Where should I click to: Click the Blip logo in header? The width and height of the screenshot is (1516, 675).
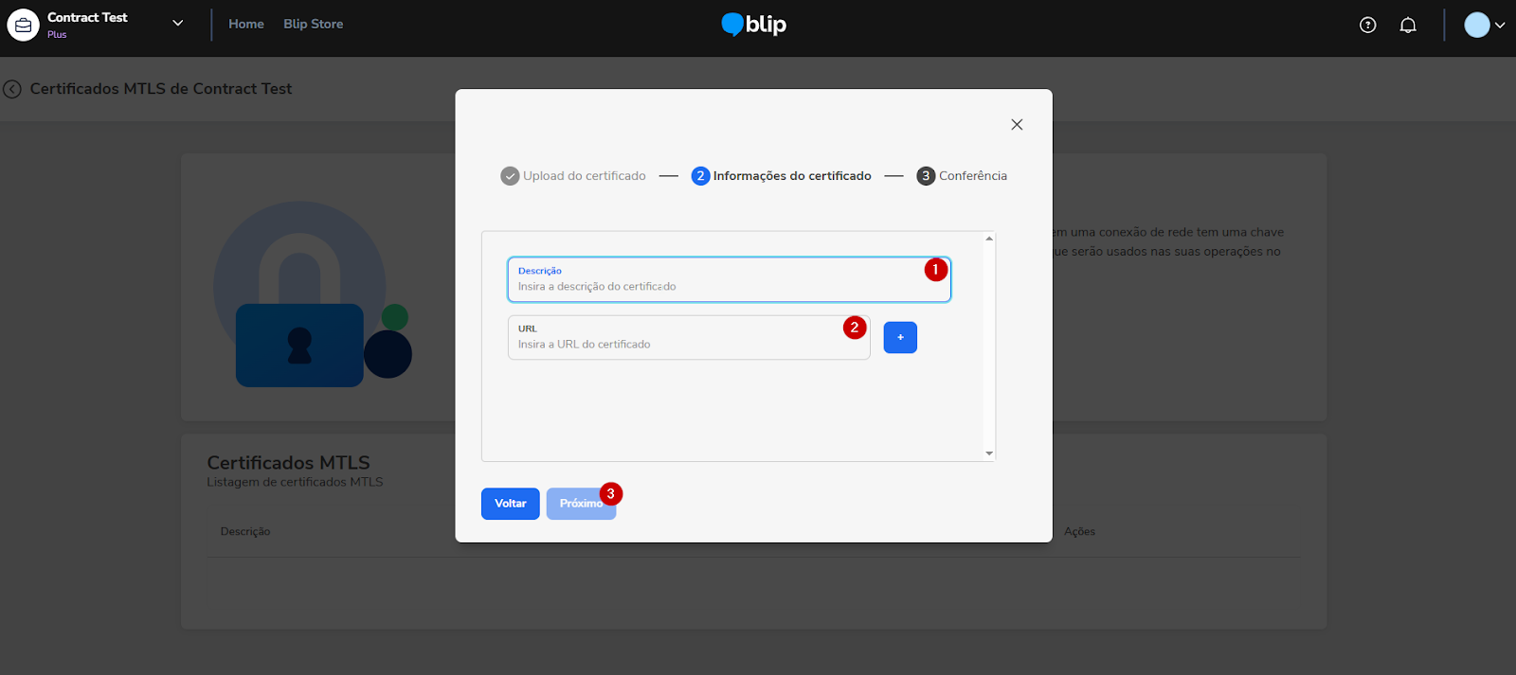[754, 25]
